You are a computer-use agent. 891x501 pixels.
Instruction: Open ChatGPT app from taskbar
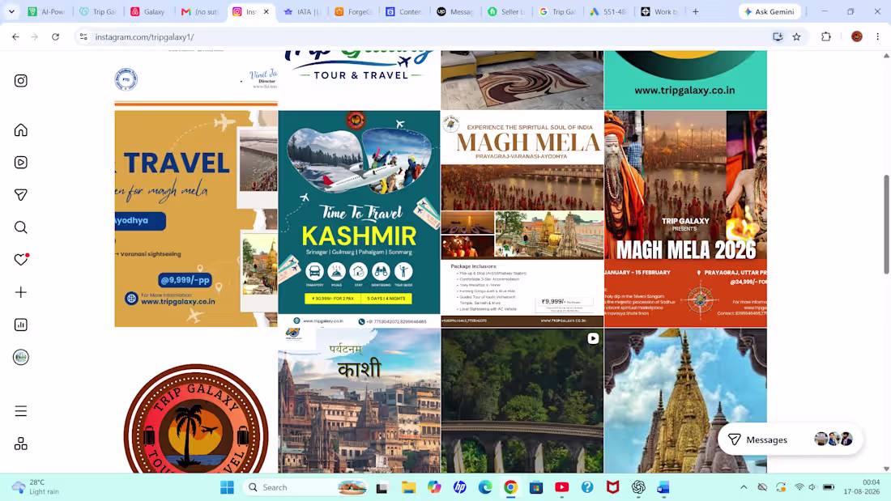coord(638,487)
